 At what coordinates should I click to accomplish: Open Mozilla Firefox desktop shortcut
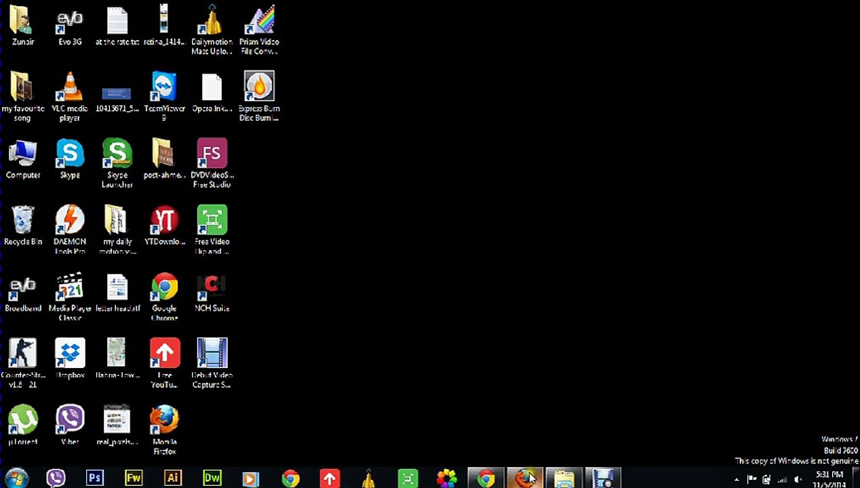tap(164, 430)
